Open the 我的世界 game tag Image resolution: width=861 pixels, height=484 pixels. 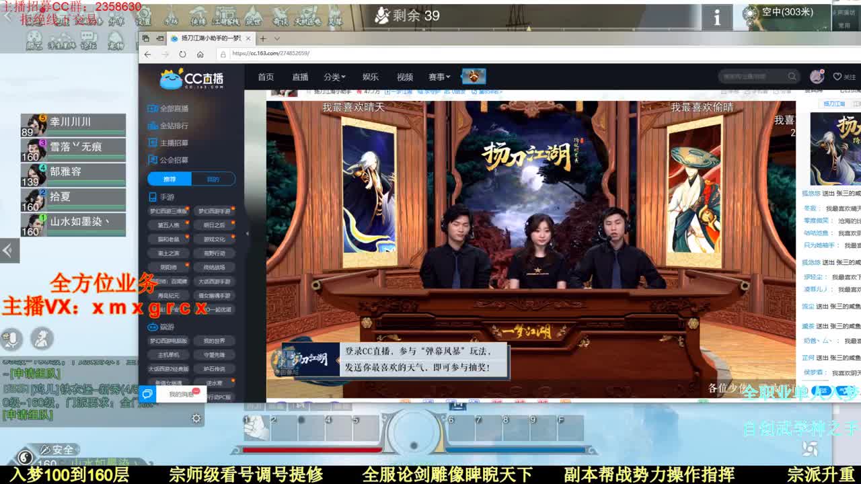(x=214, y=341)
